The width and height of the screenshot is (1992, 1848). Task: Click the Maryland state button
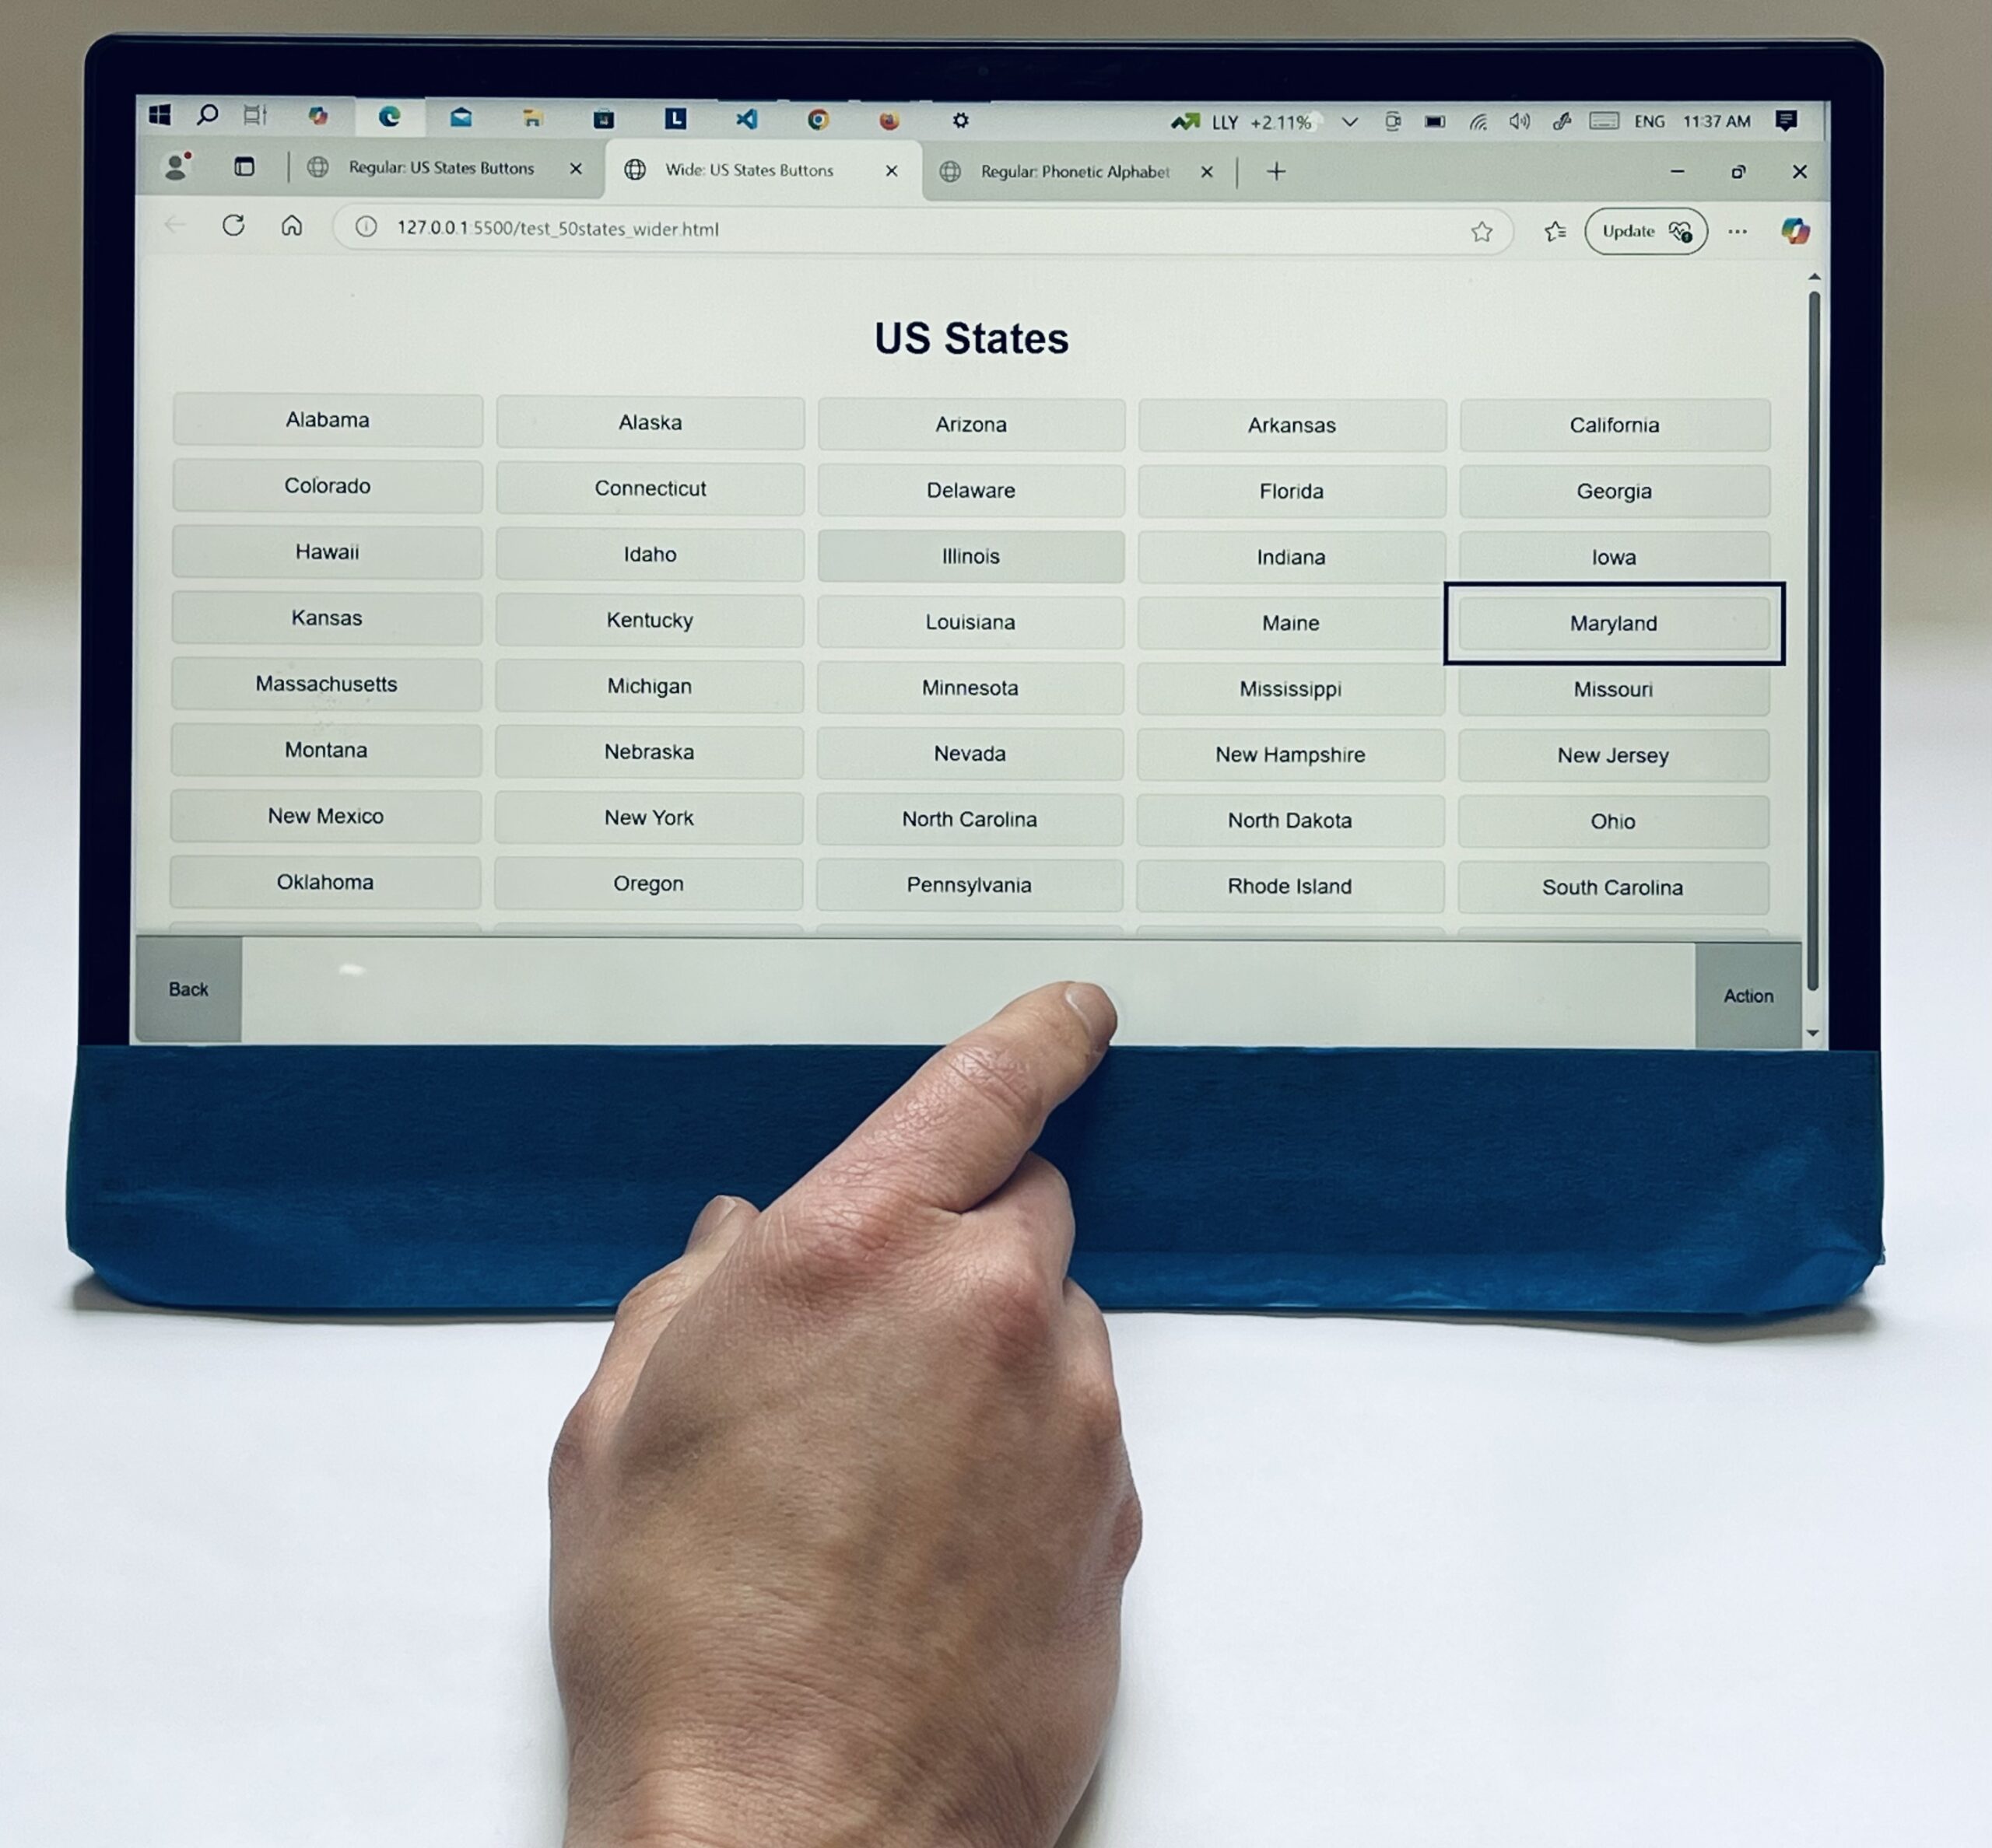pyautogui.click(x=1613, y=621)
